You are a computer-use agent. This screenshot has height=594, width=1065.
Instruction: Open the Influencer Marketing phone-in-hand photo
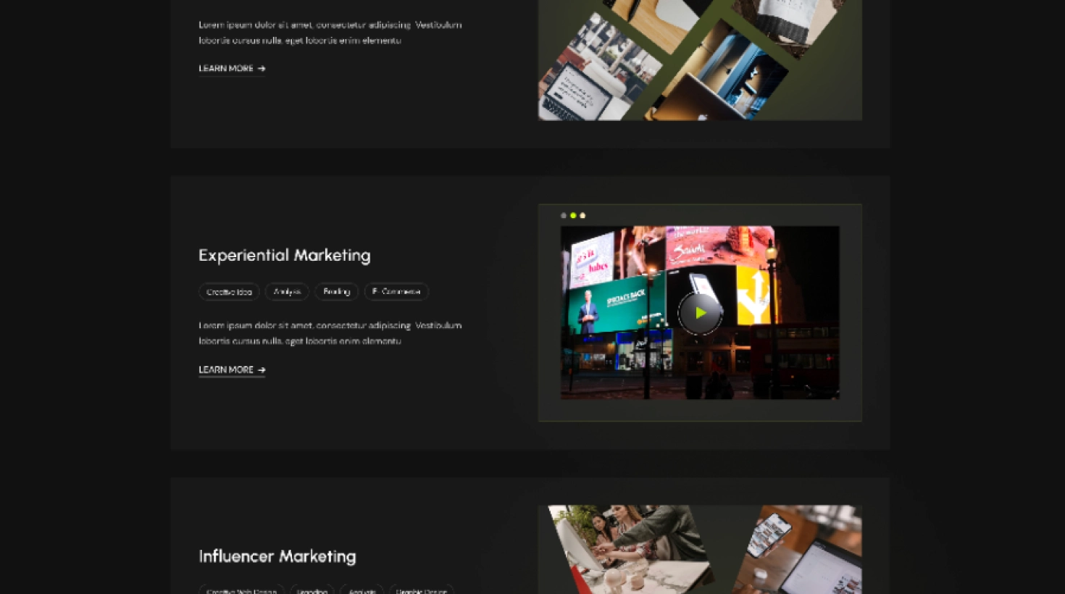797,549
